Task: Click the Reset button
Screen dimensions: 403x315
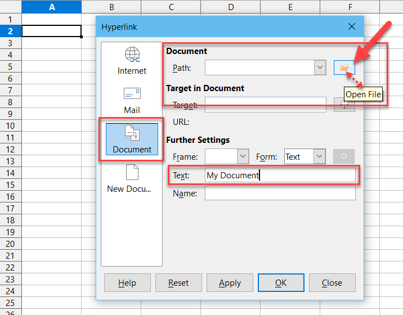Action: click(178, 282)
